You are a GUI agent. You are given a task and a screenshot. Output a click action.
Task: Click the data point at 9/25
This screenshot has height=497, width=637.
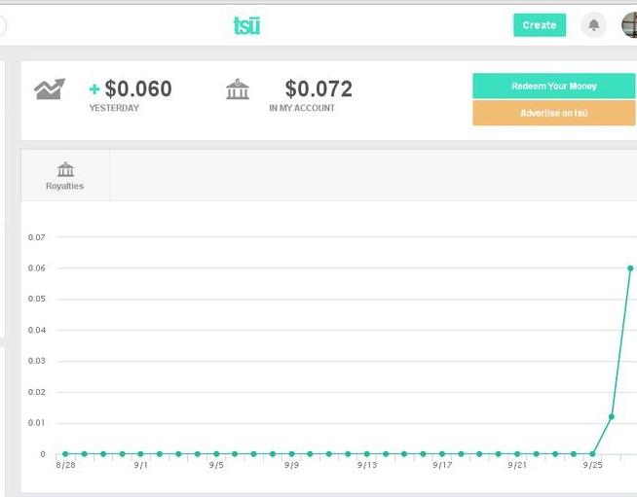(592, 453)
